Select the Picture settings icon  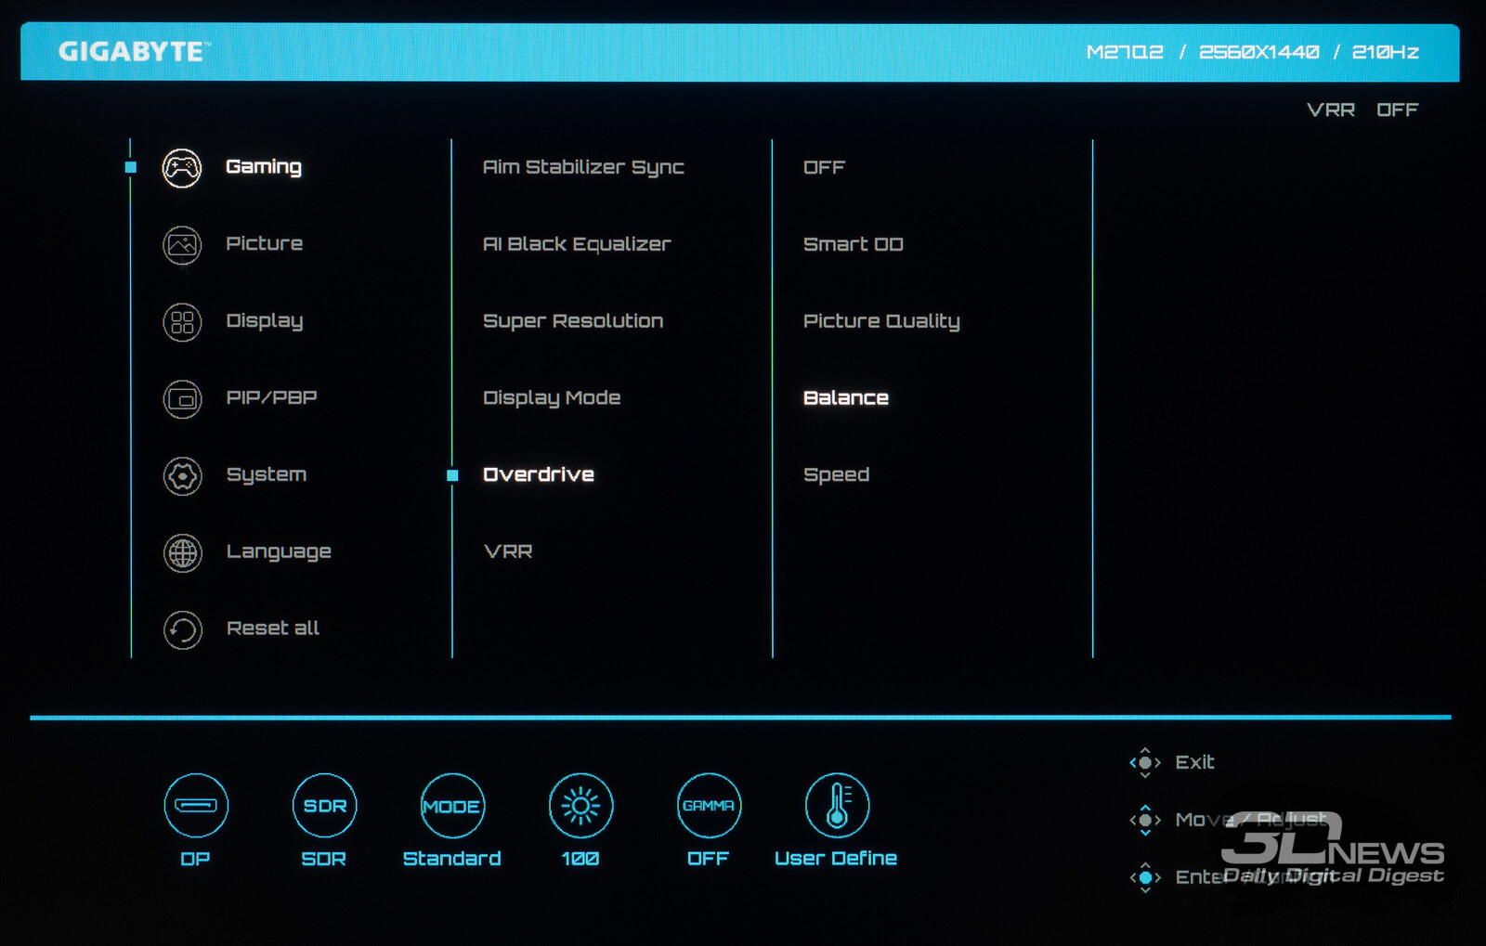(x=182, y=245)
